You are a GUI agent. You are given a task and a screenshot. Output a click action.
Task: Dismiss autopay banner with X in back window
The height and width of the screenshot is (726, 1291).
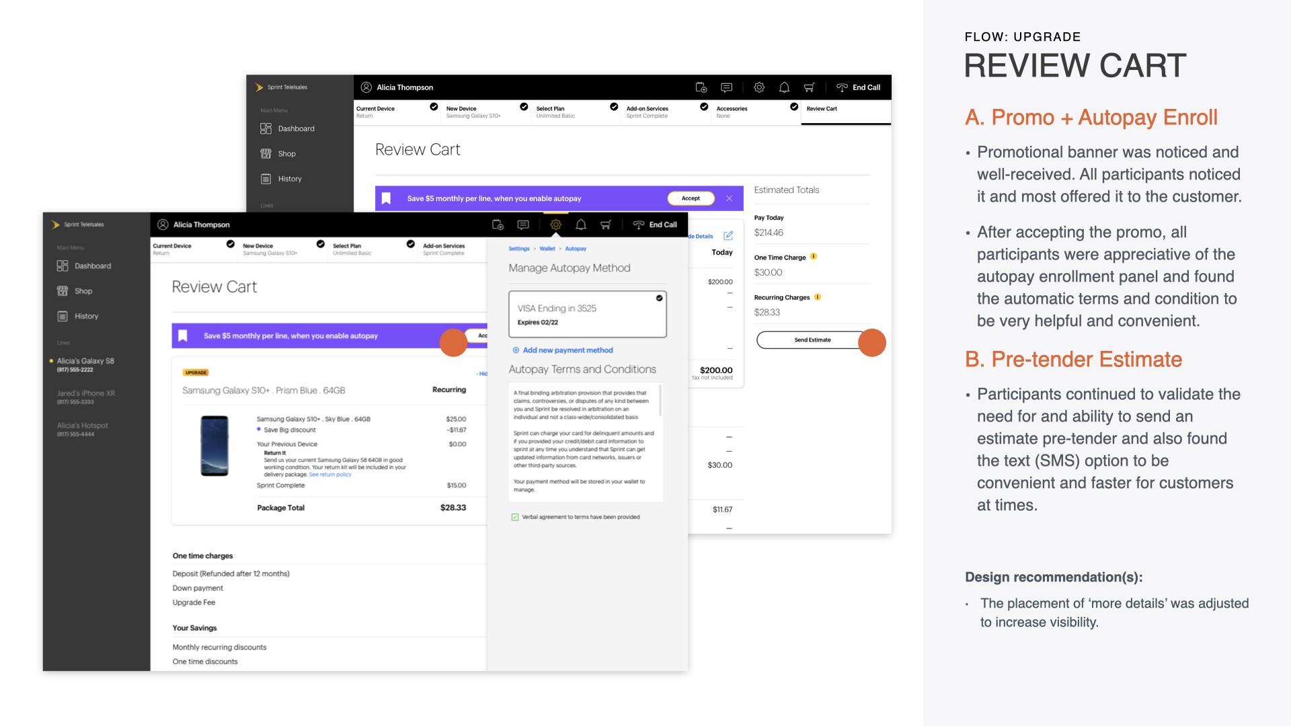pos(729,198)
